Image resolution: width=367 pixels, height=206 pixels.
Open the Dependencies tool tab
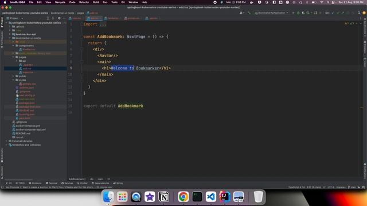100,183
